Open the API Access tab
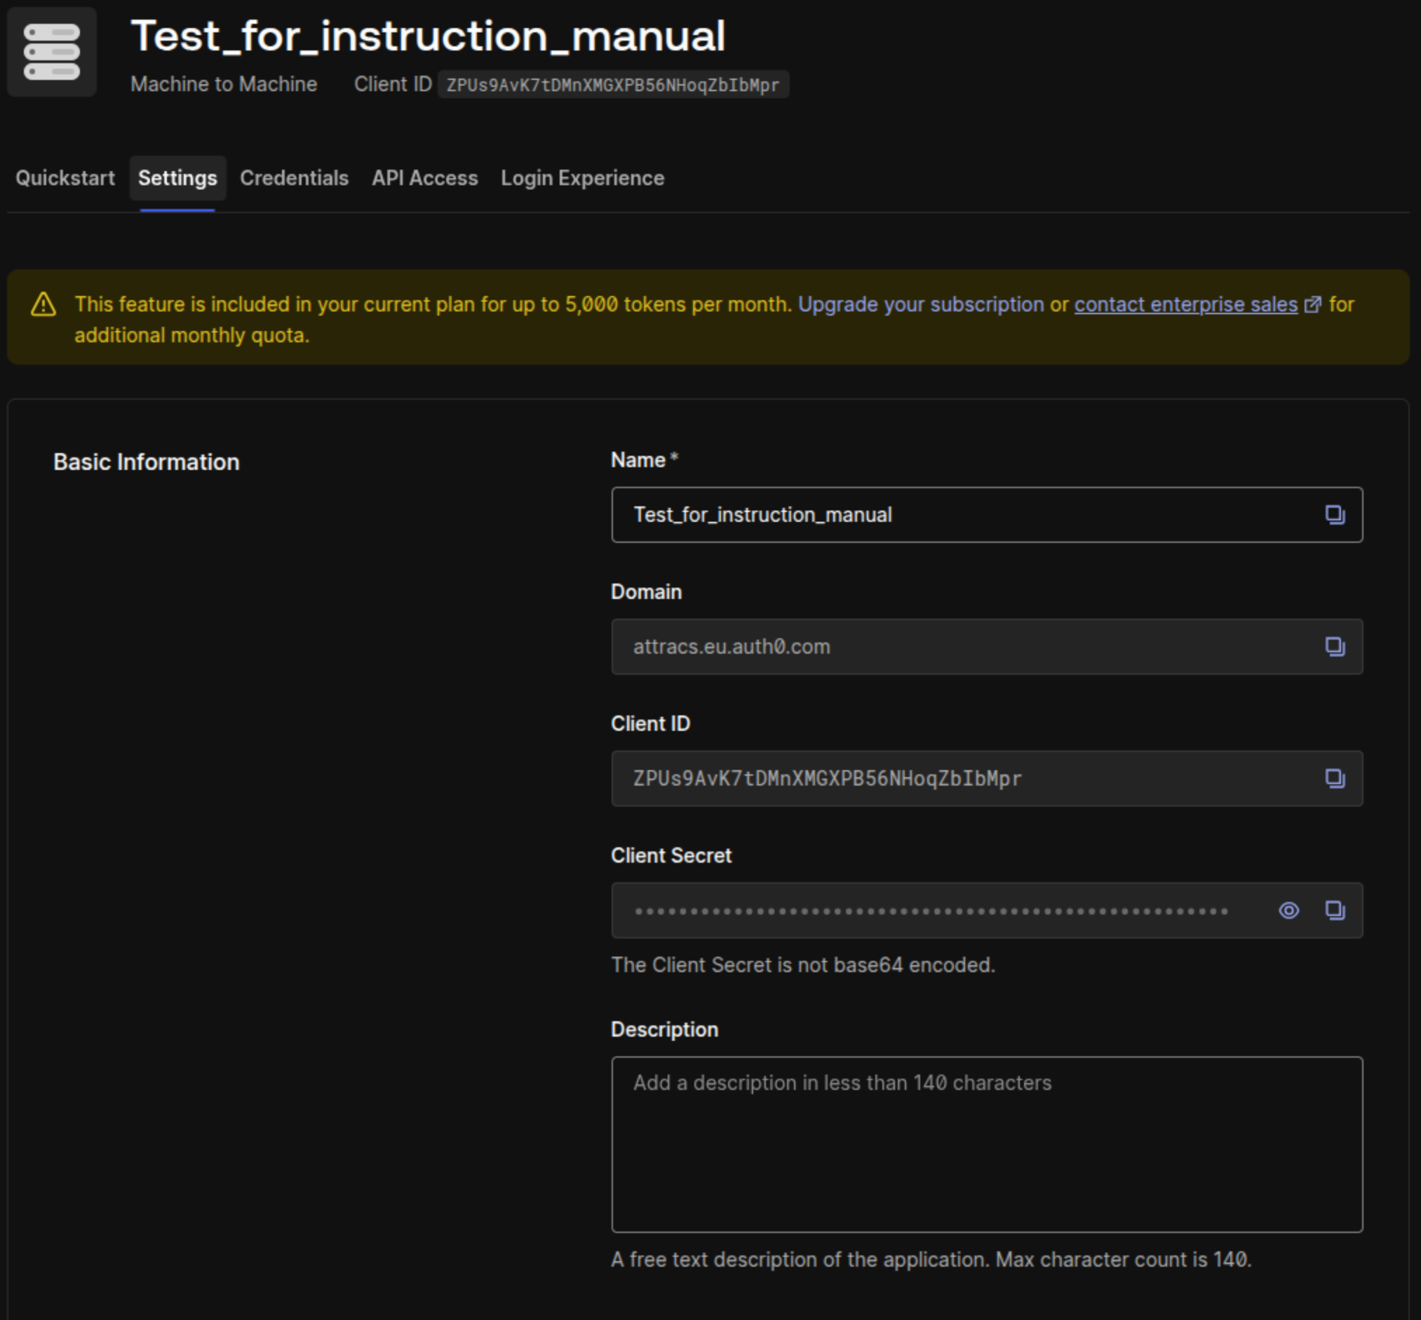This screenshot has width=1421, height=1320. click(425, 178)
